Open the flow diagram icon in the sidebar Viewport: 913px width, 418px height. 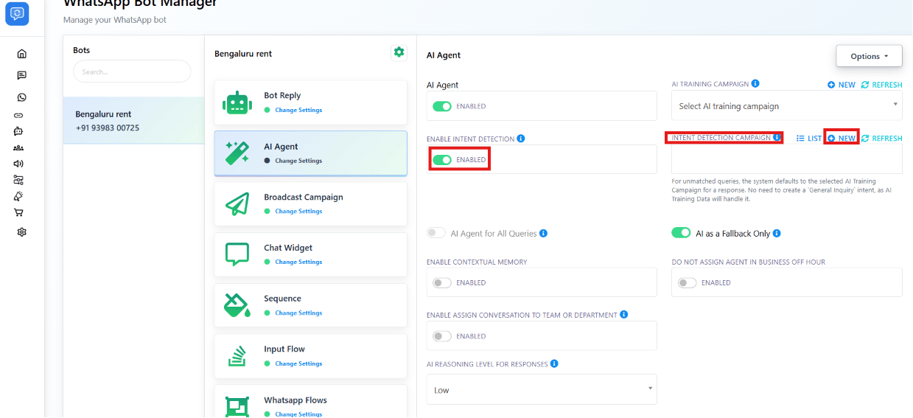click(18, 180)
